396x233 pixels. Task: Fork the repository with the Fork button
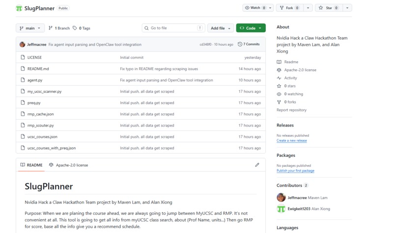289,8
